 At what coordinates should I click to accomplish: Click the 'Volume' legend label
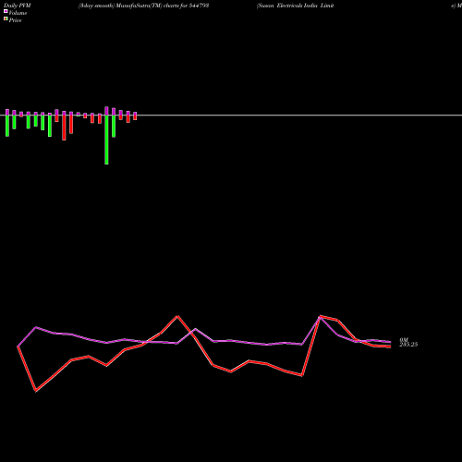point(18,13)
